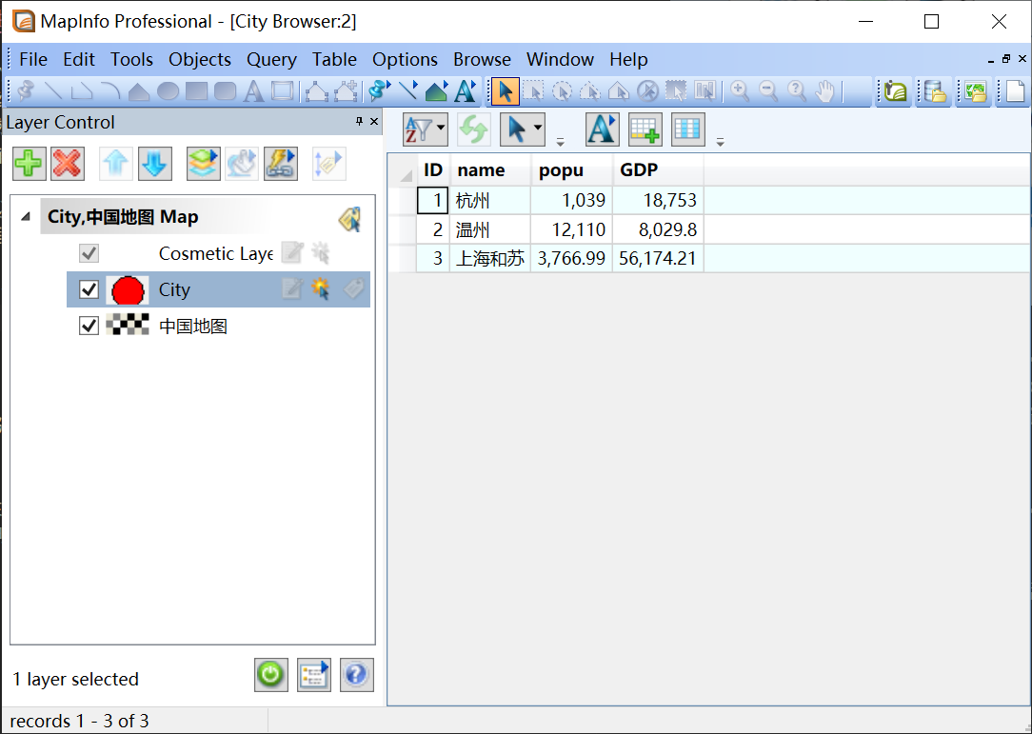Click the Radius Select tool icon
Viewport: 1032px width, 734px height.
point(562,90)
